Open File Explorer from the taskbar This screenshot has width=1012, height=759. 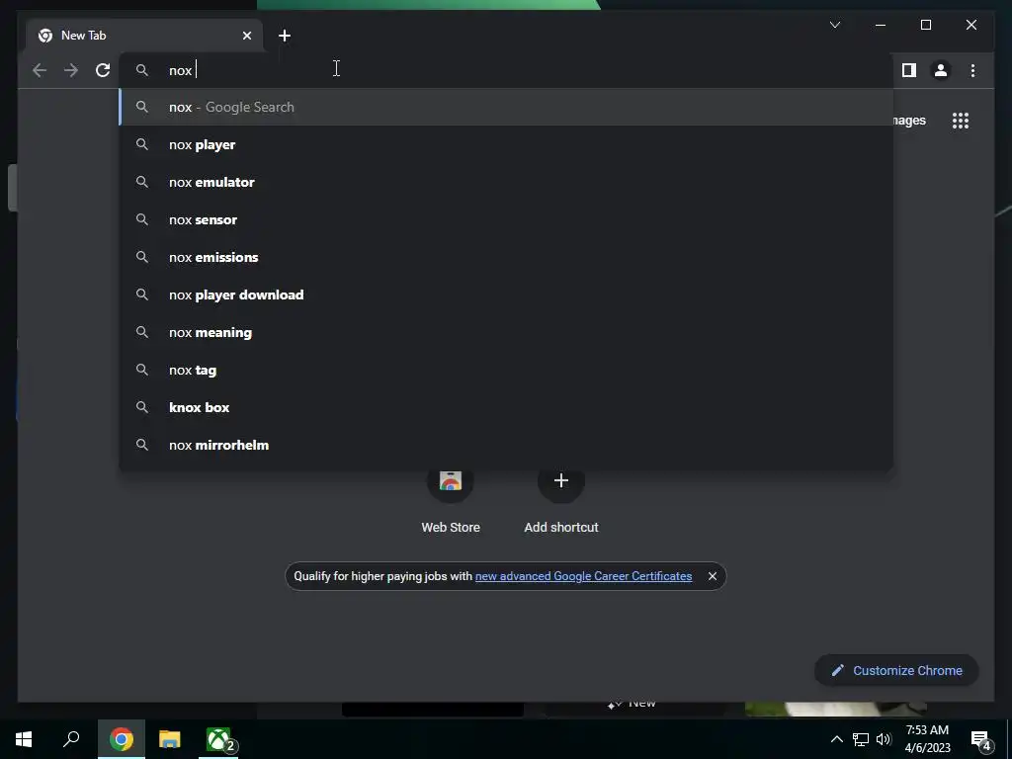(x=170, y=739)
